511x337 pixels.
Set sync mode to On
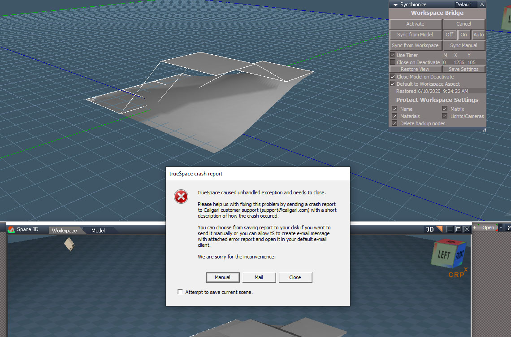click(464, 35)
